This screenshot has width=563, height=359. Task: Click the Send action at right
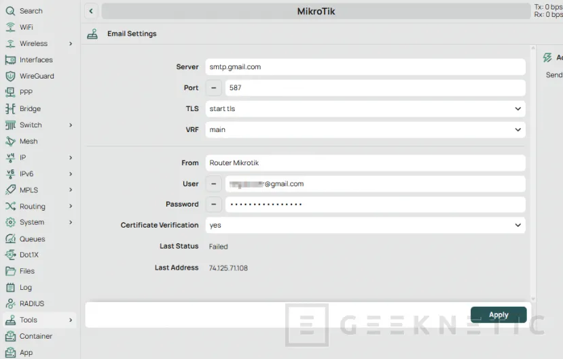pos(554,75)
